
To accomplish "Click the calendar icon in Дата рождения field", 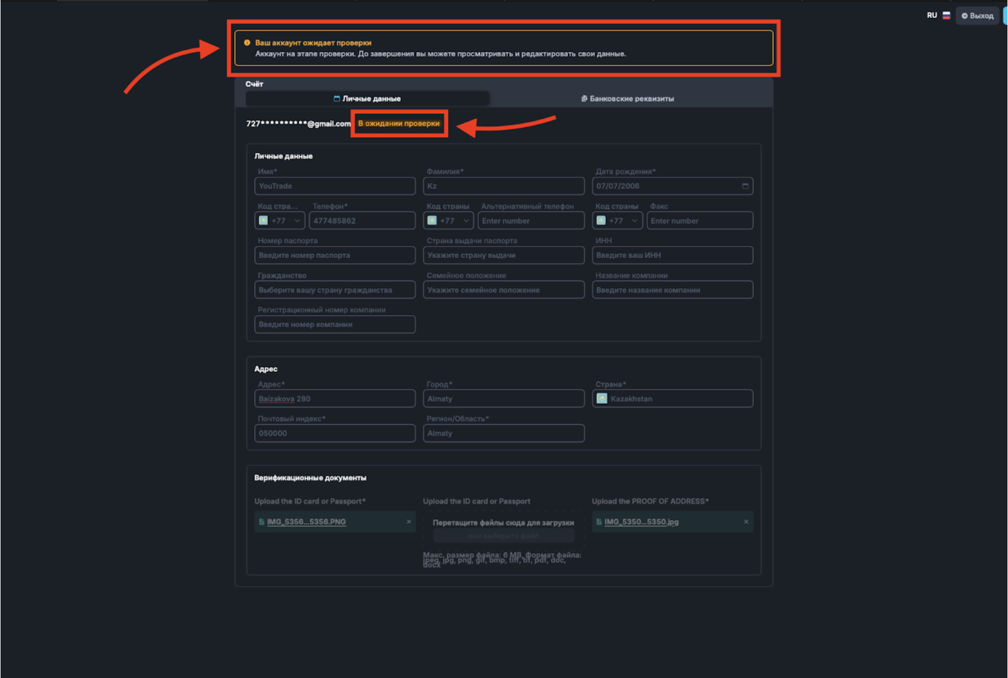I will [x=745, y=186].
